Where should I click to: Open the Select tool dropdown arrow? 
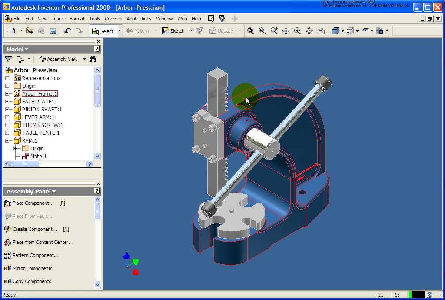click(x=120, y=31)
